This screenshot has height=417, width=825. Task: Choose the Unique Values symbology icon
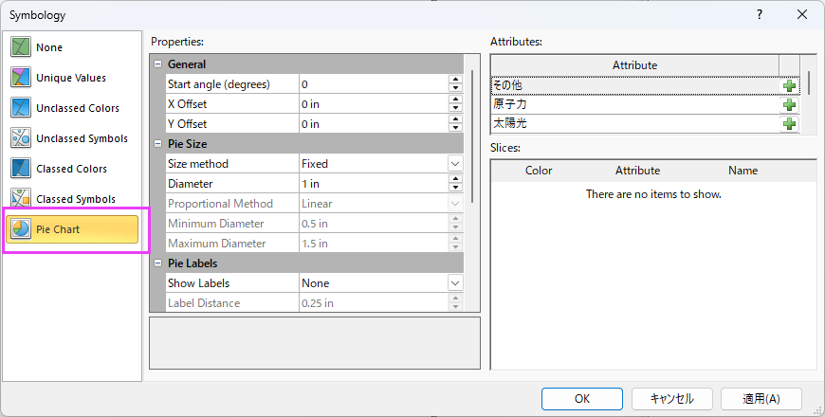click(x=21, y=78)
